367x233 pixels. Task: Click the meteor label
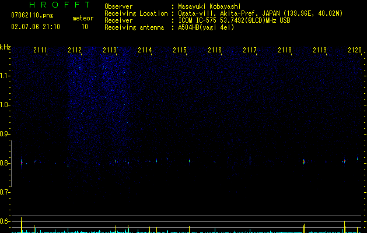83,18
